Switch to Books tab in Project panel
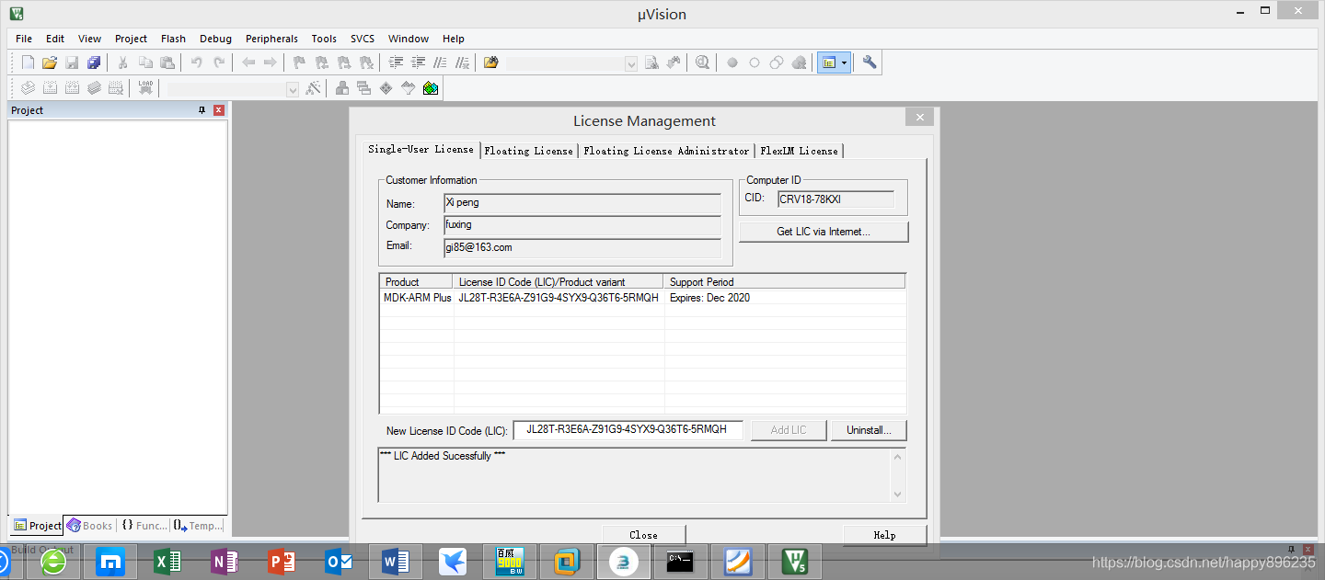 (90, 526)
